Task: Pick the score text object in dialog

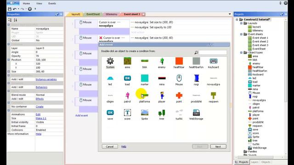Action: tap(127, 115)
